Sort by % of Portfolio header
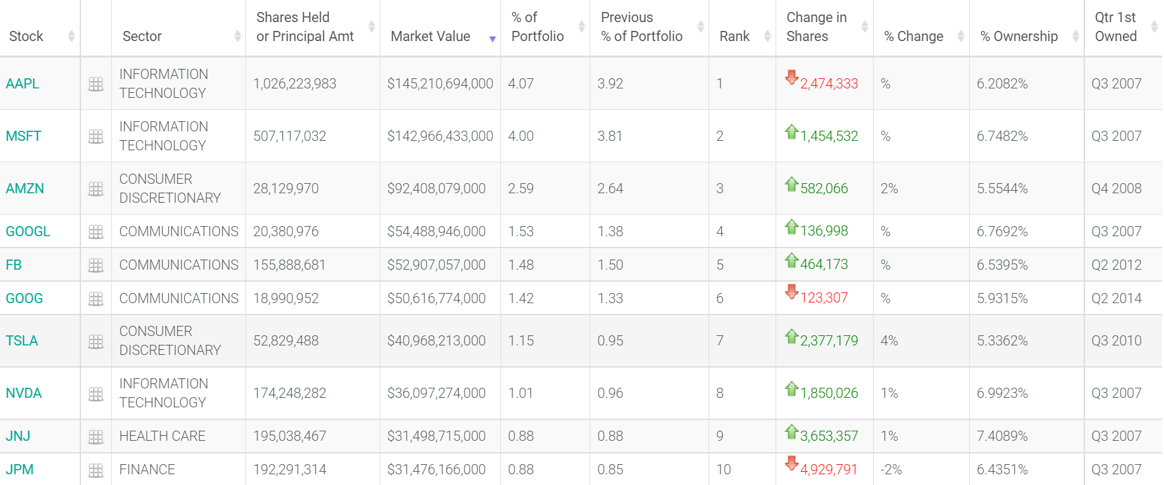1164x485 pixels. pos(545,28)
